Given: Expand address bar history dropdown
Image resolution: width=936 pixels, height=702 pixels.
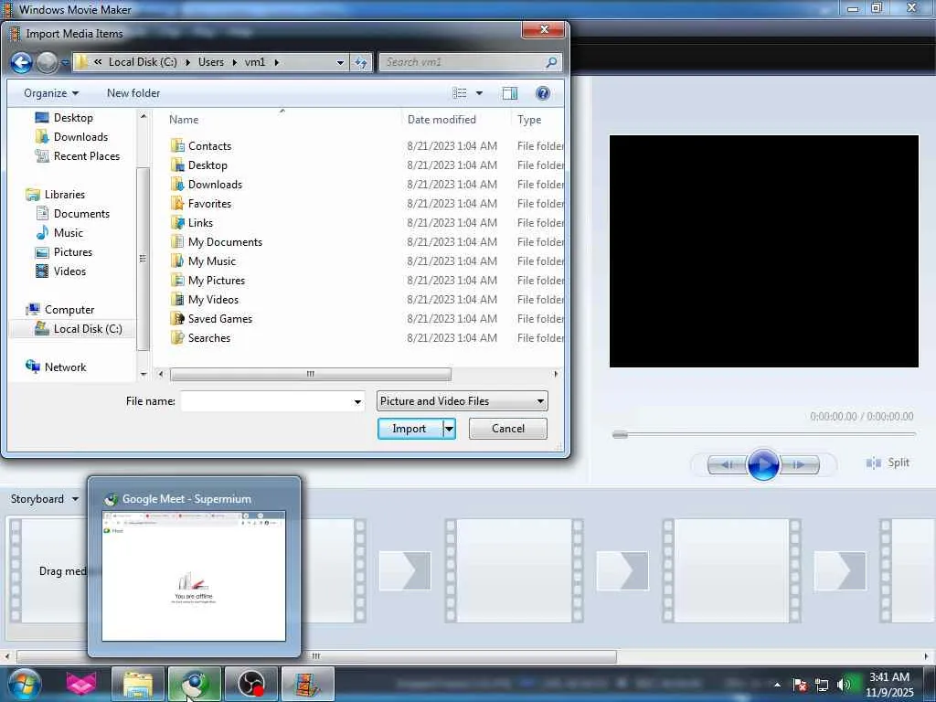Looking at the screenshot, I should click(x=340, y=62).
